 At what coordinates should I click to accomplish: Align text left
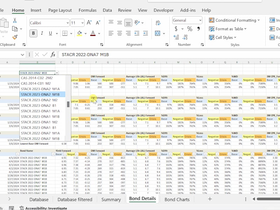(x=111, y=33)
